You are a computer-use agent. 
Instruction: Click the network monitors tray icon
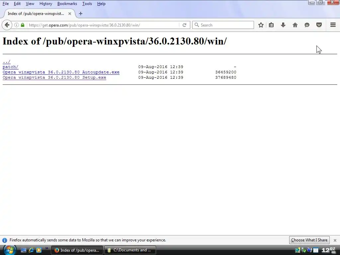[x=310, y=250]
